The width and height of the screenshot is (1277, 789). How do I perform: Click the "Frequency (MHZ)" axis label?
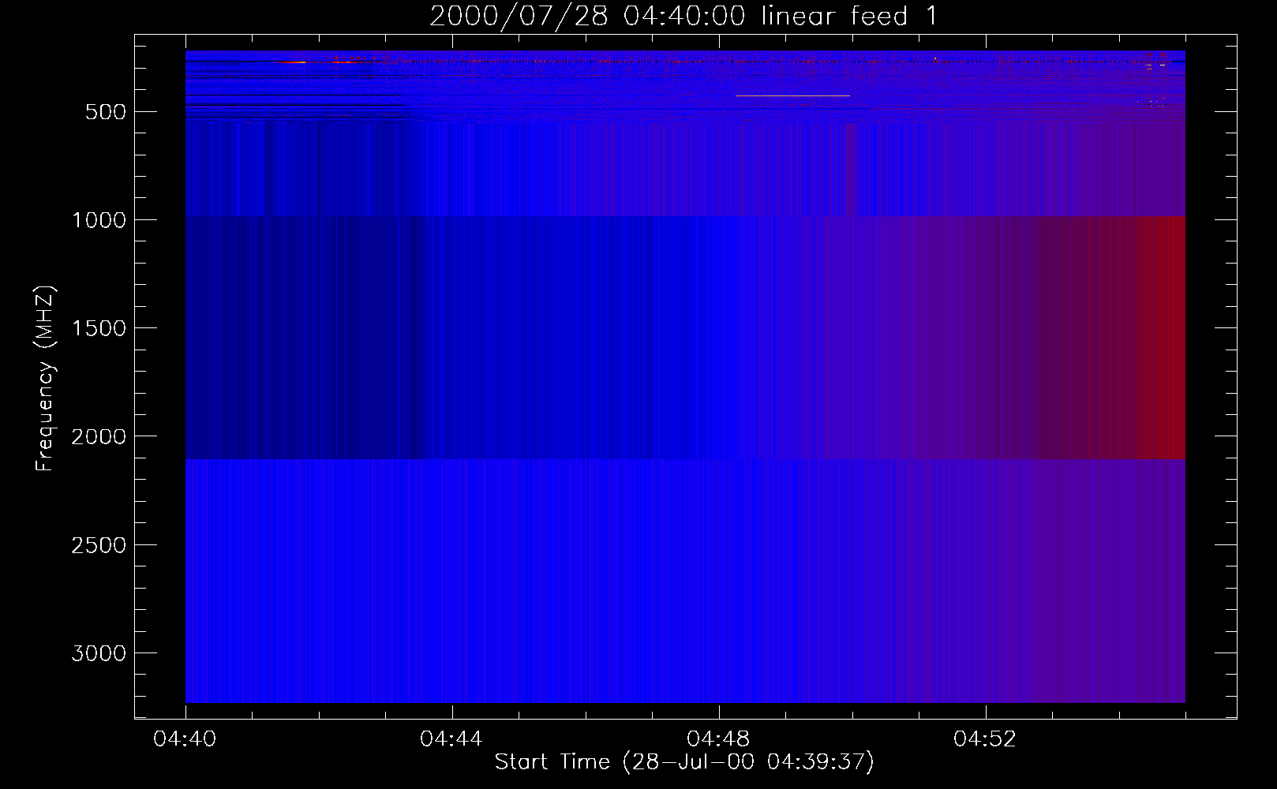(x=45, y=379)
